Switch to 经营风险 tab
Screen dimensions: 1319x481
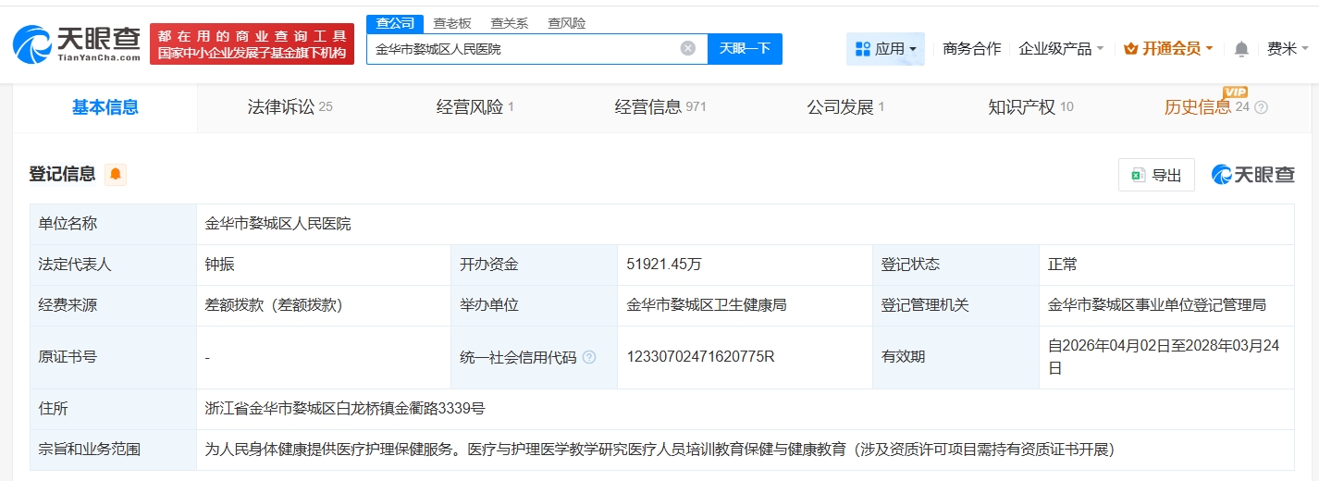475,107
